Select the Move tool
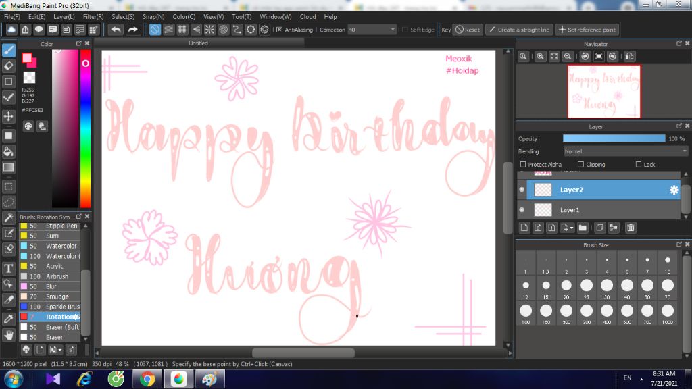Screen dimensions: 692x389 (x=9, y=116)
